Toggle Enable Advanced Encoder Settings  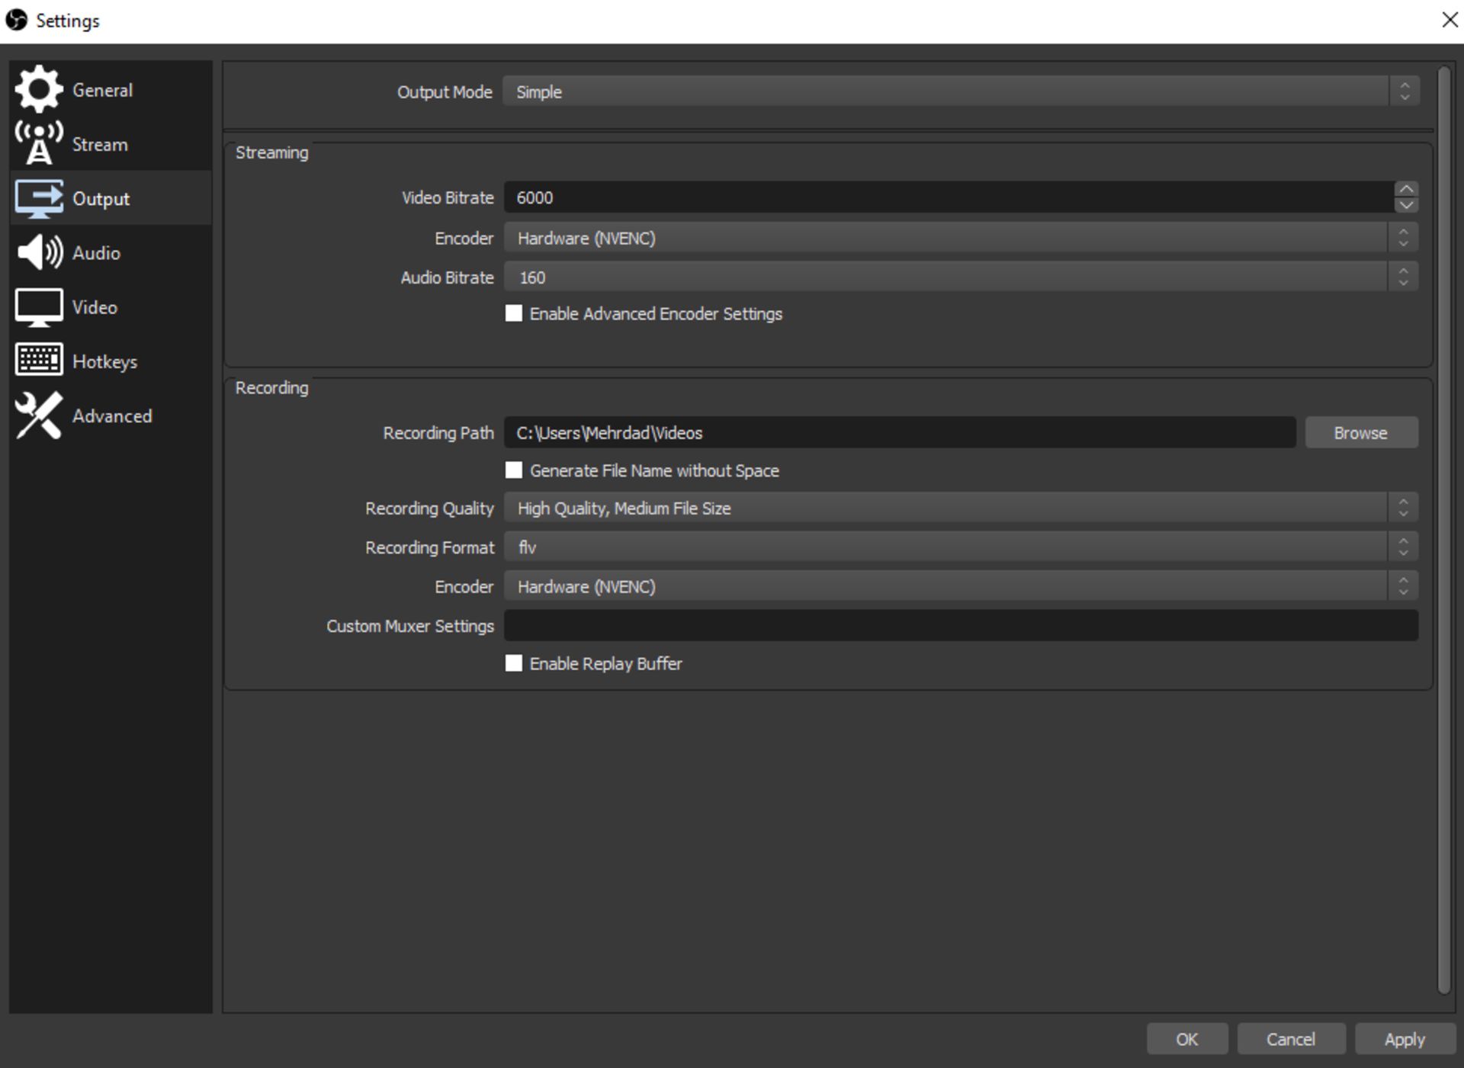coord(515,315)
